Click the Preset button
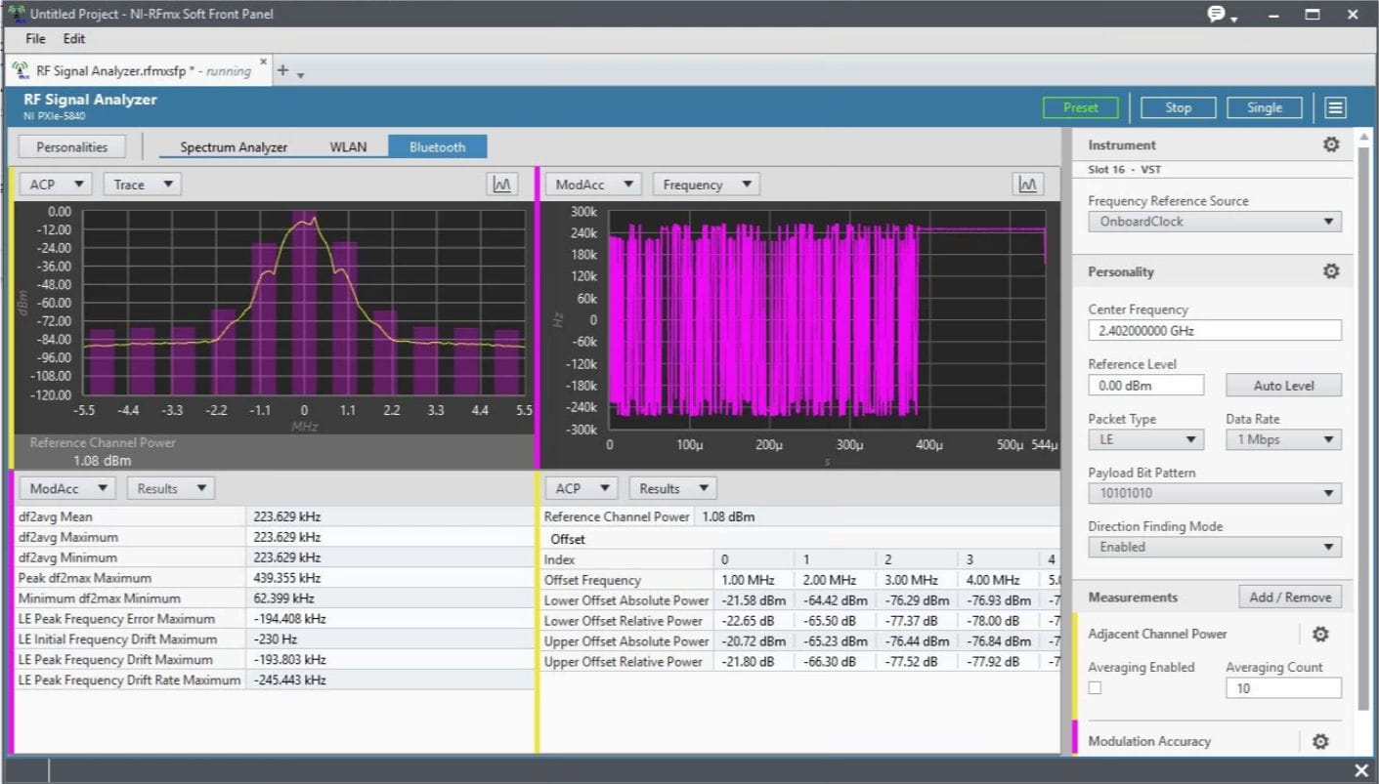The width and height of the screenshot is (1379, 784). point(1080,107)
